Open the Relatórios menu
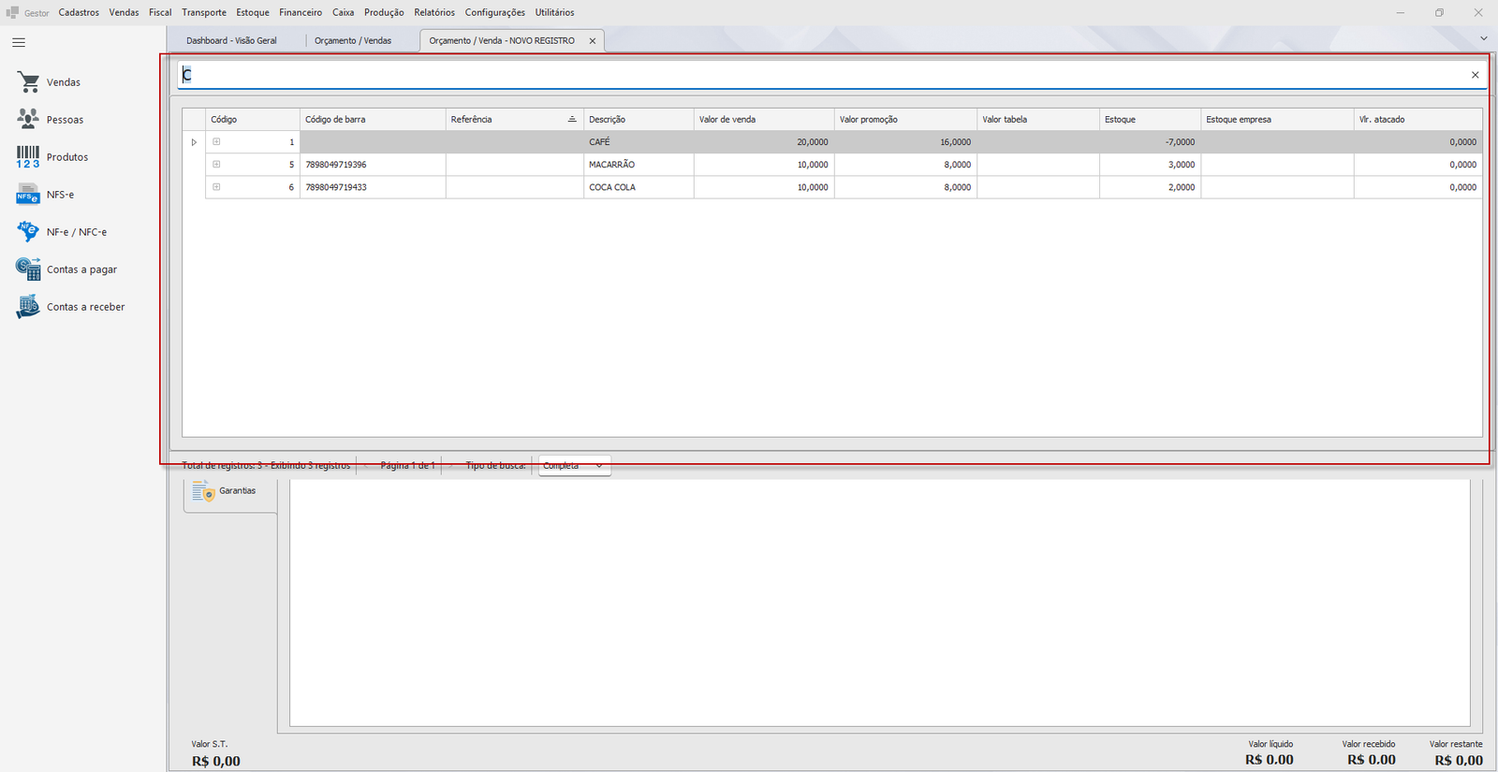The image size is (1498, 772). tap(434, 12)
